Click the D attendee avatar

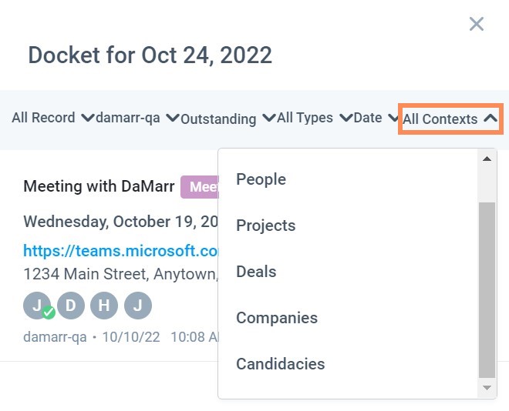(x=71, y=306)
